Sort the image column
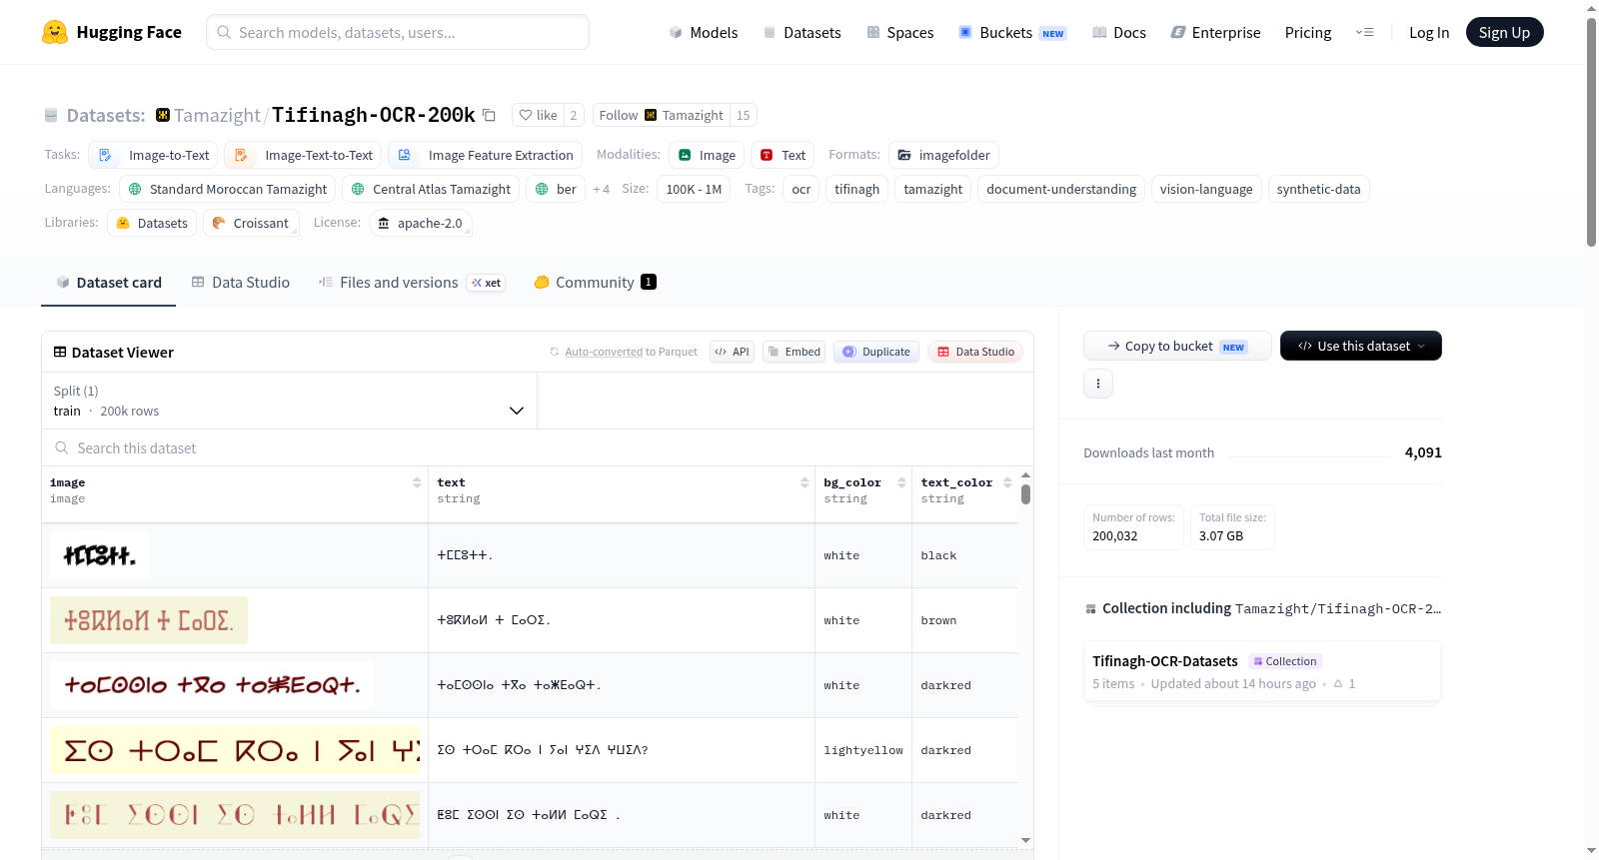 [417, 482]
